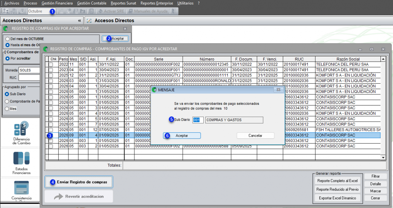Image resolution: width=393 pixels, height=208 pixels.
Task: Choose Sub Diario grouping option
Action: point(7,94)
